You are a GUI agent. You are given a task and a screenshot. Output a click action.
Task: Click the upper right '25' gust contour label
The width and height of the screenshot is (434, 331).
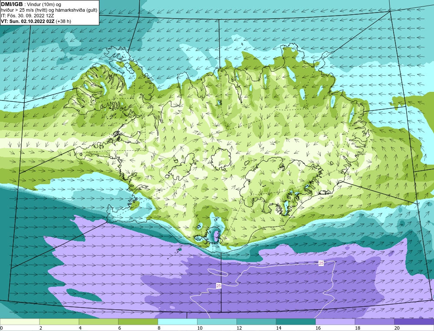[x=321, y=263]
